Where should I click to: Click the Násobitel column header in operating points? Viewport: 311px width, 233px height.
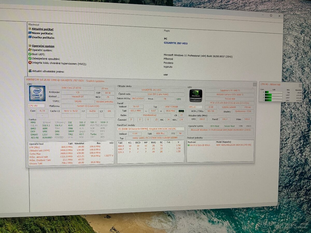[x=79, y=143]
